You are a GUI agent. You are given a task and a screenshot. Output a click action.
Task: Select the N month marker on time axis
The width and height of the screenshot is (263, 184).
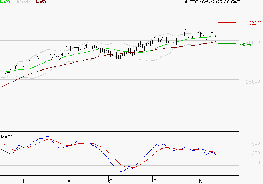200,180
